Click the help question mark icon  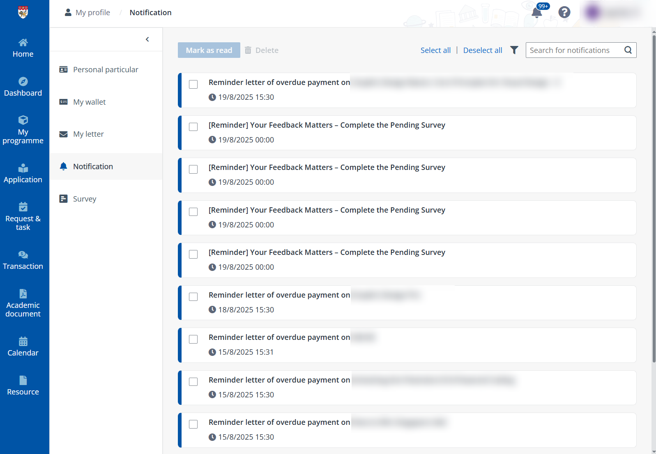(564, 12)
